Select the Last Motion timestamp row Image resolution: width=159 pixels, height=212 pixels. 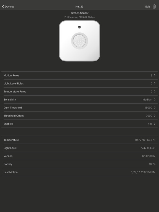click(x=79, y=172)
